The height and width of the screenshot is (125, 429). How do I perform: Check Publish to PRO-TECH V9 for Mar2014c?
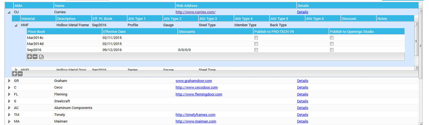click(x=256, y=38)
